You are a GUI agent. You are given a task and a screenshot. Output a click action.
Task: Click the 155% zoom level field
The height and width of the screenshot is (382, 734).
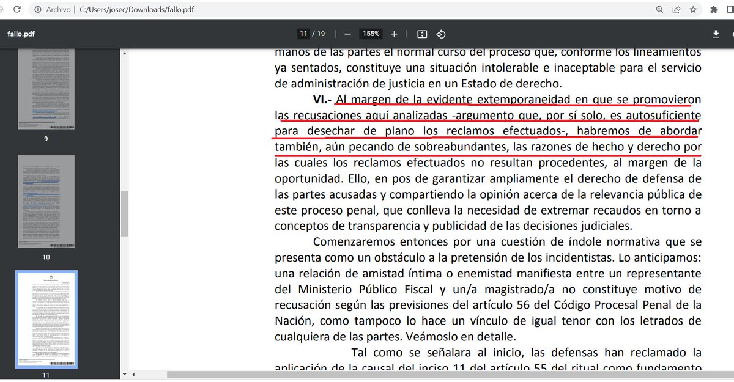[371, 34]
